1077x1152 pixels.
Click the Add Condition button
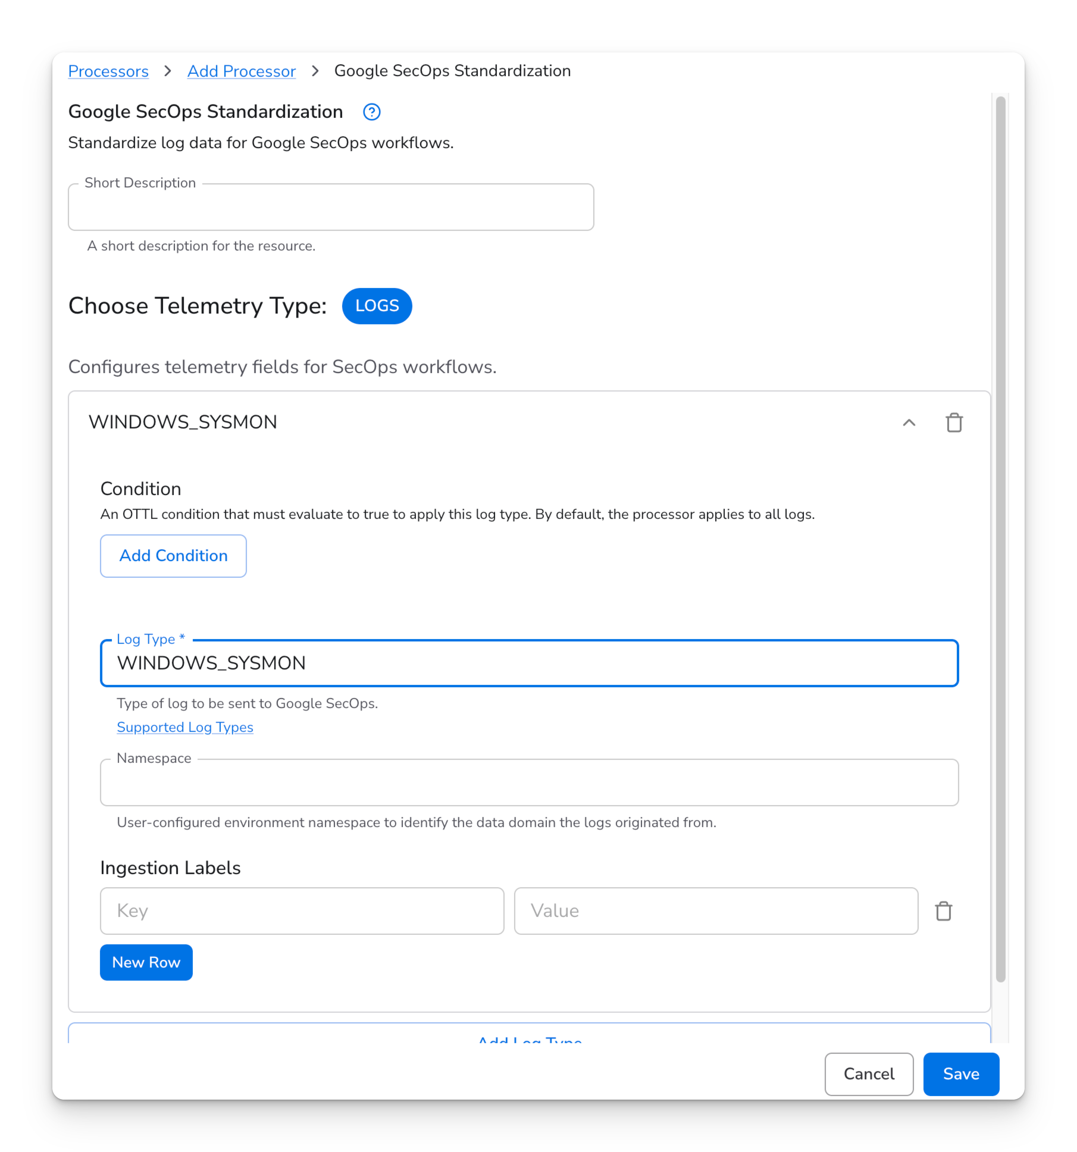tap(173, 556)
